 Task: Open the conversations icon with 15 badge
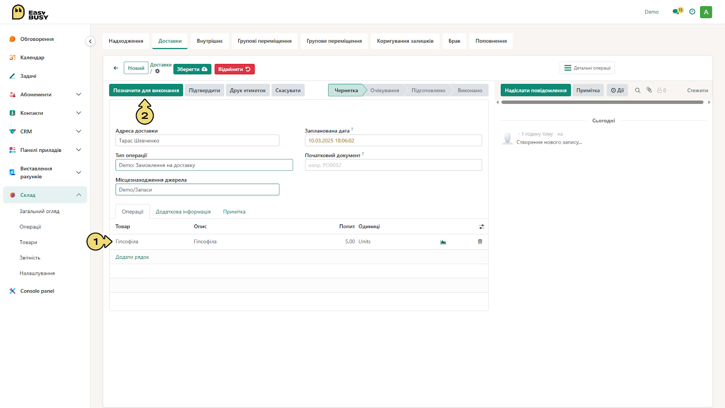(x=677, y=11)
